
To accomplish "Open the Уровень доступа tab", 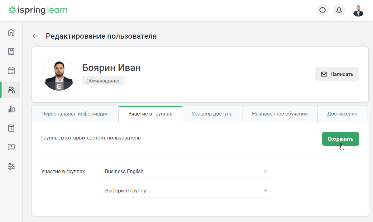I will point(212,114).
